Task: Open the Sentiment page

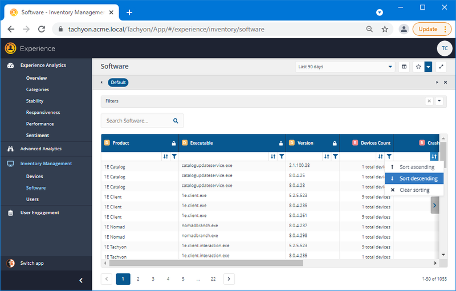Action: coord(38,136)
